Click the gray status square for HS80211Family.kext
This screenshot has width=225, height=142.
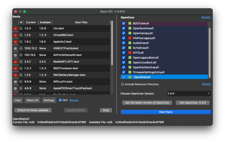[15, 48]
